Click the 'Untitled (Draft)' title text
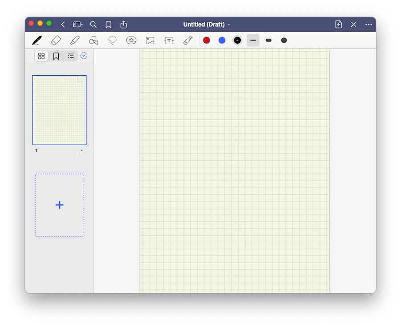This screenshot has height=326, width=401. [204, 24]
